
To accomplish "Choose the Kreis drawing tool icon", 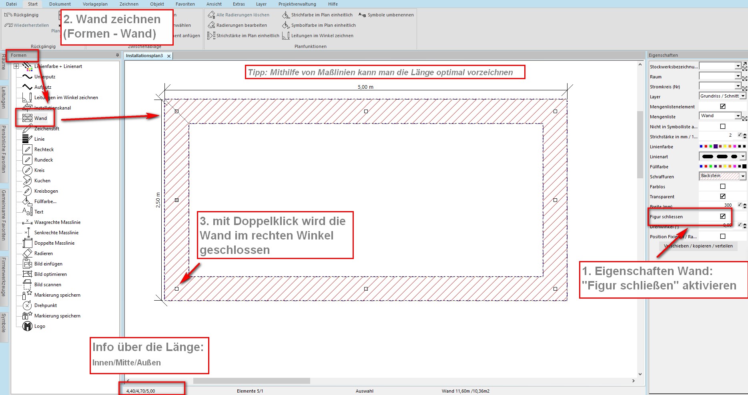I will pos(27,170).
